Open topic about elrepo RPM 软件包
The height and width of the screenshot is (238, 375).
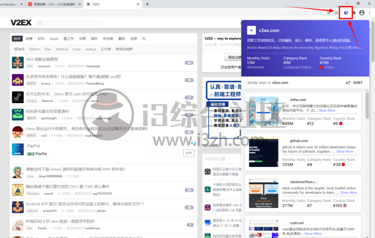(x=76, y=169)
